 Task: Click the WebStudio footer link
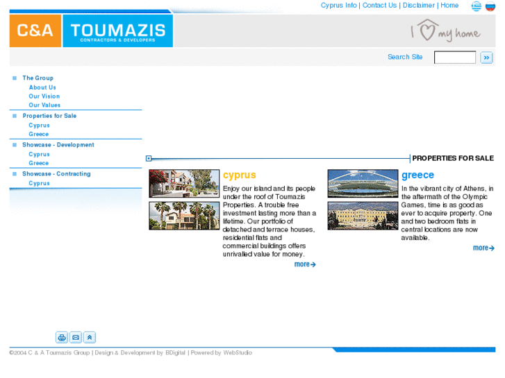click(238, 353)
